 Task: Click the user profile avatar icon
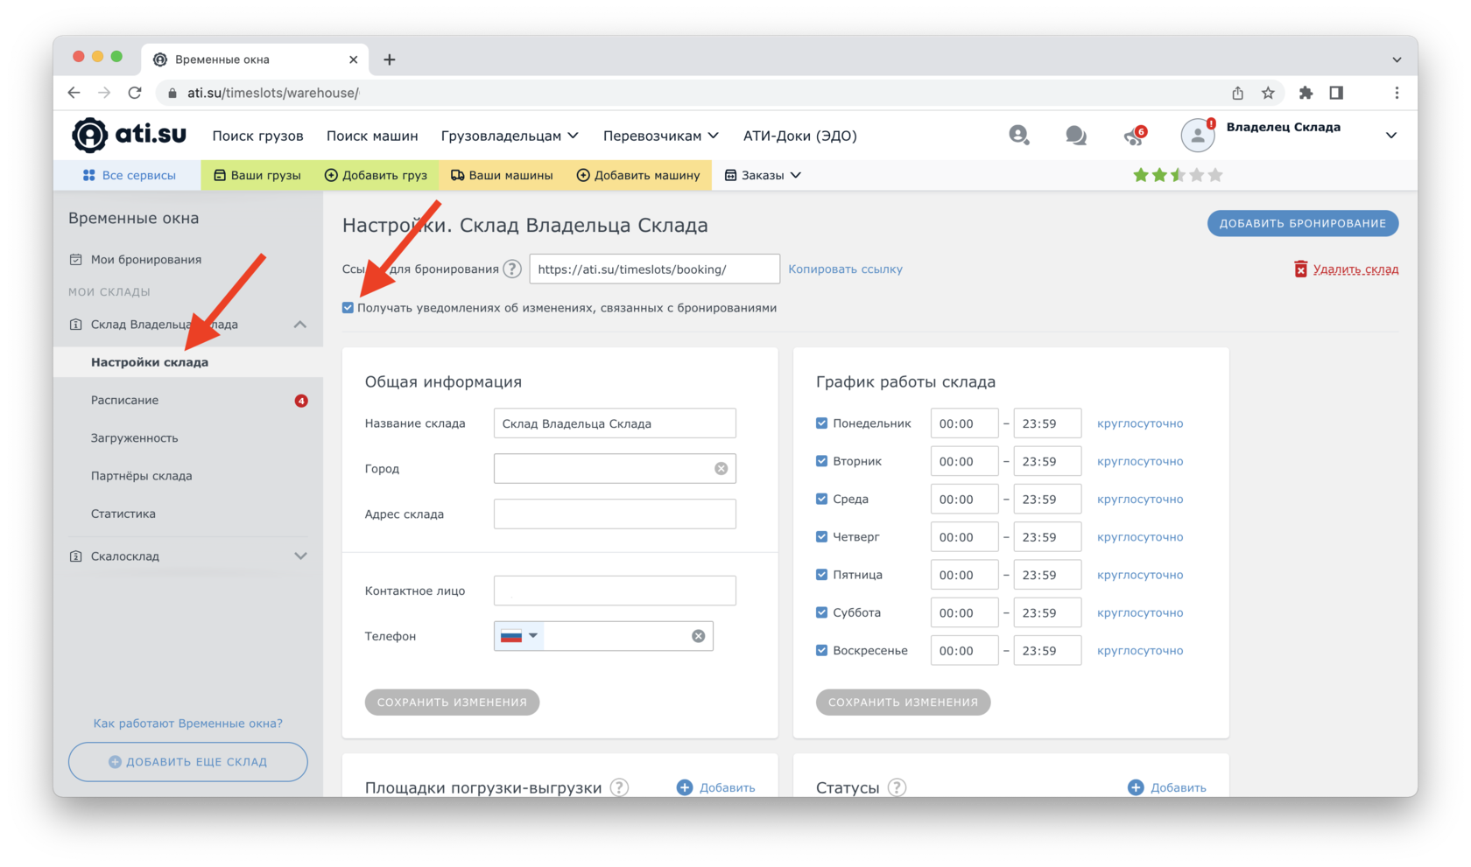point(1197,136)
